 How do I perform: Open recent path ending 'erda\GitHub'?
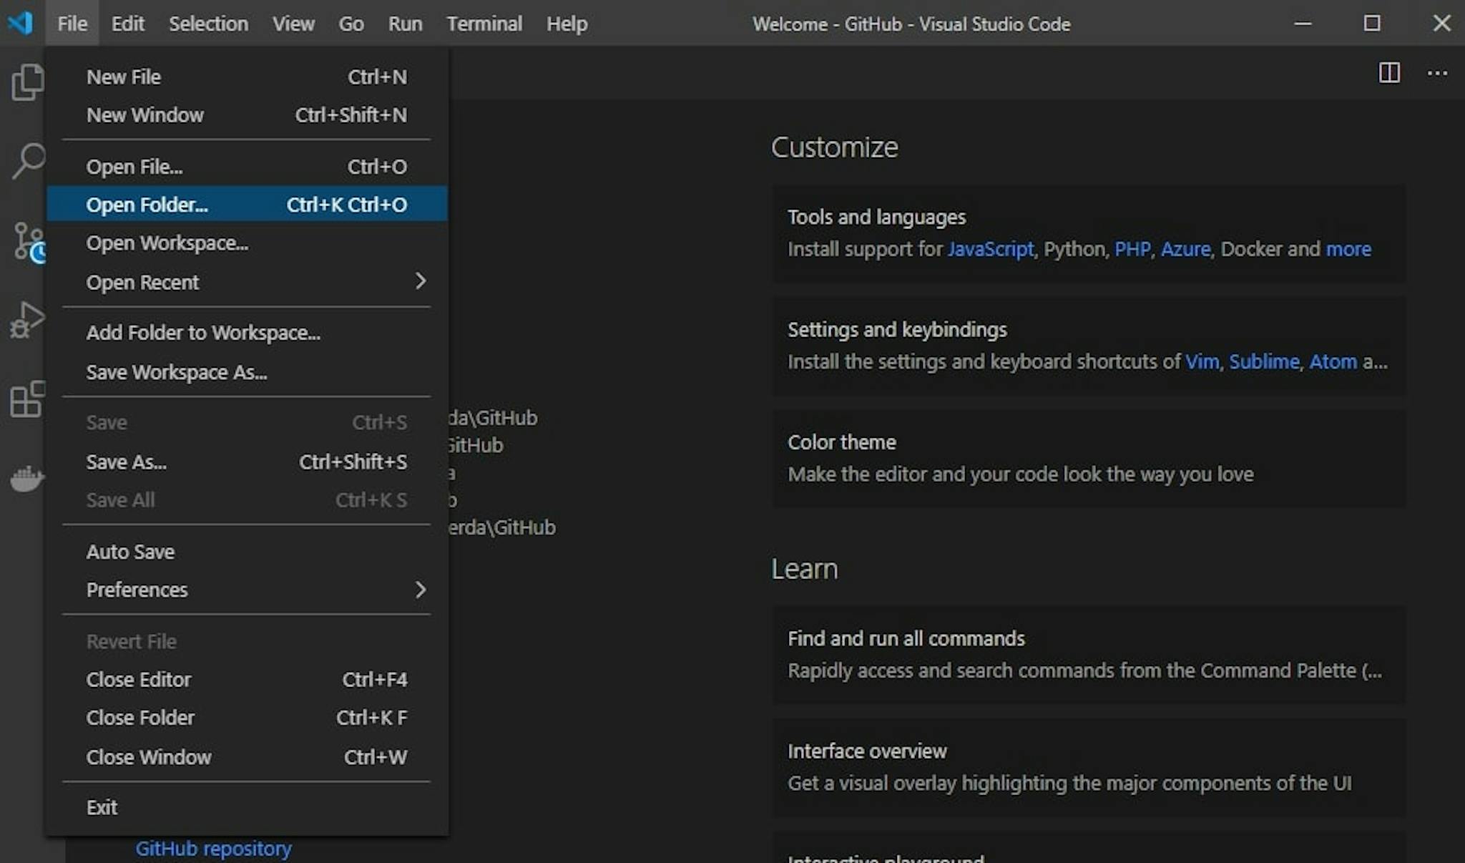(x=502, y=527)
